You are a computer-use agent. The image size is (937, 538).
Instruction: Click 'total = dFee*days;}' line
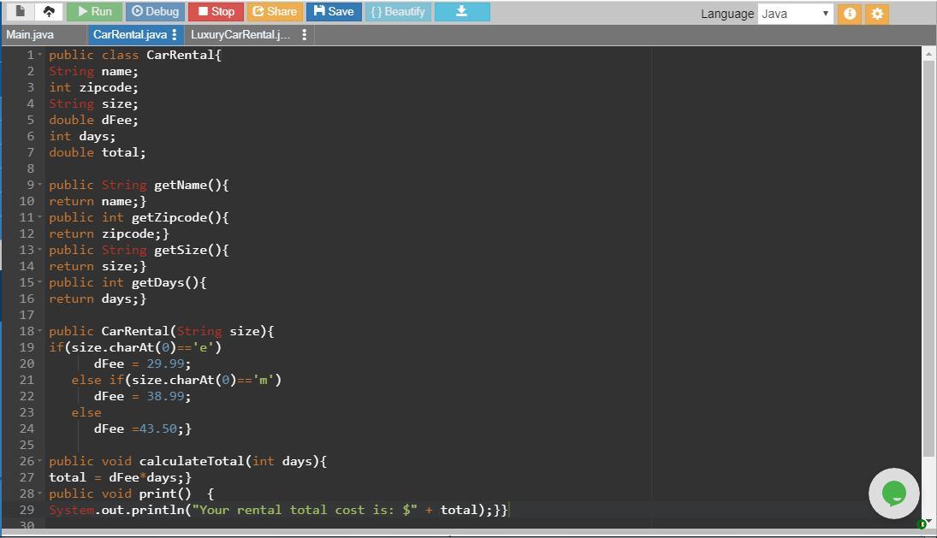coord(120,477)
